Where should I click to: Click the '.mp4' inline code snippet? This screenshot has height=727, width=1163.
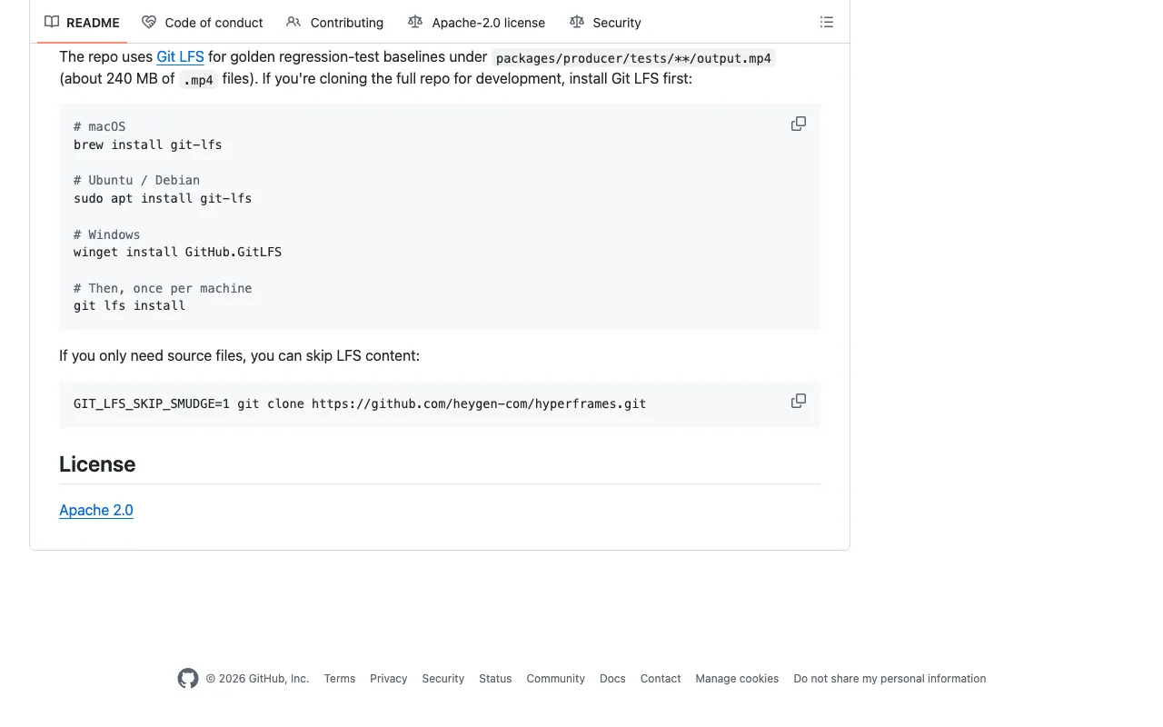click(198, 80)
